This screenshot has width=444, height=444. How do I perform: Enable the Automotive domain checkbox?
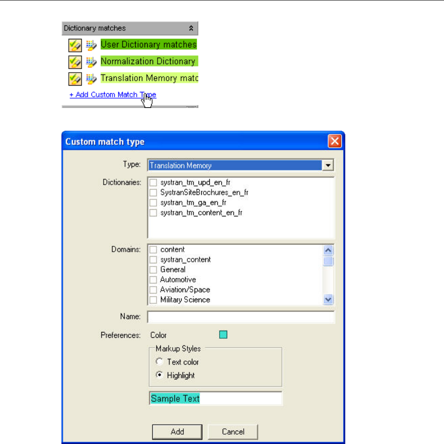coord(153,280)
